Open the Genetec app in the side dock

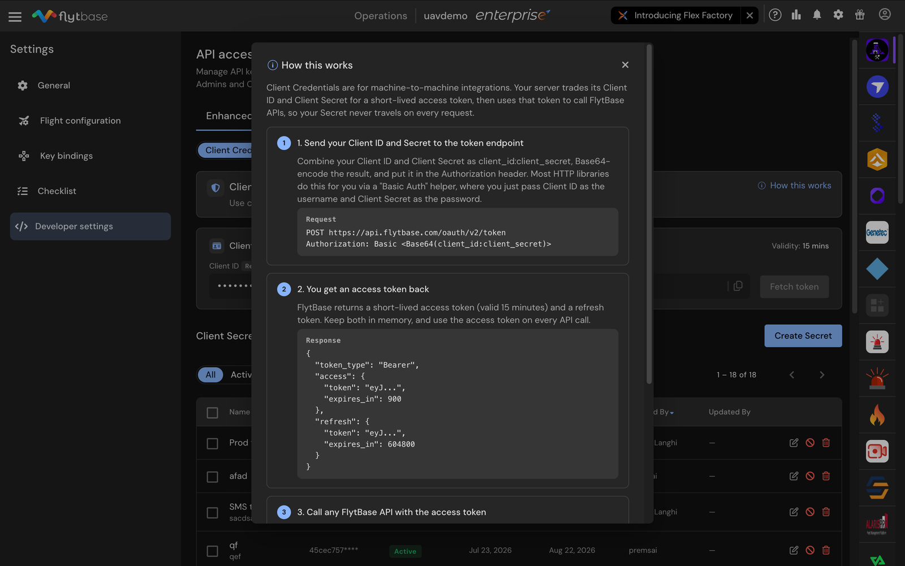tap(877, 233)
